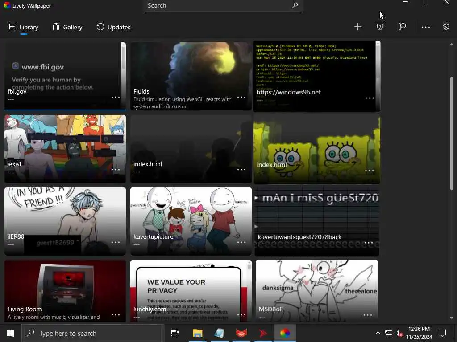This screenshot has height=342, width=457.
Task: Open the notification center icon
Action: point(442,333)
